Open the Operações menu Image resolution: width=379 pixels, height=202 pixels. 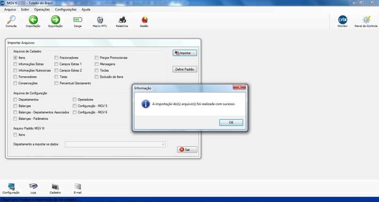click(42, 10)
